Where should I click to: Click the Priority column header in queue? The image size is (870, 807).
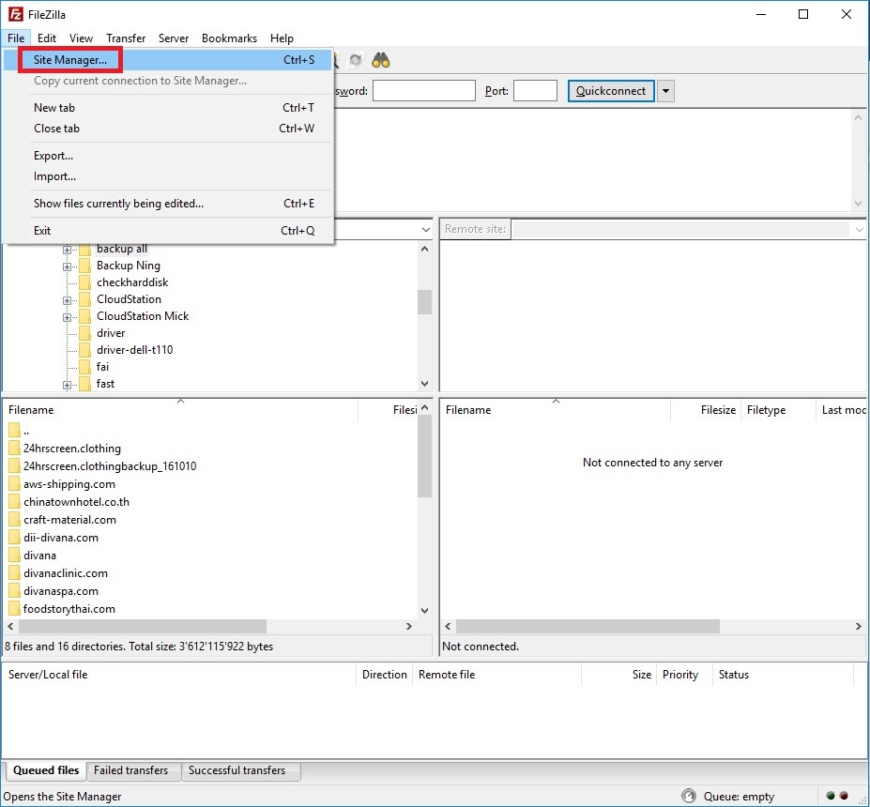pyautogui.click(x=683, y=675)
